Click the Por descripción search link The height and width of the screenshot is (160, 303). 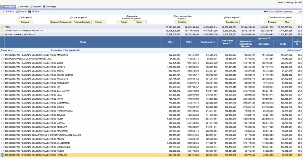click(x=72, y=50)
